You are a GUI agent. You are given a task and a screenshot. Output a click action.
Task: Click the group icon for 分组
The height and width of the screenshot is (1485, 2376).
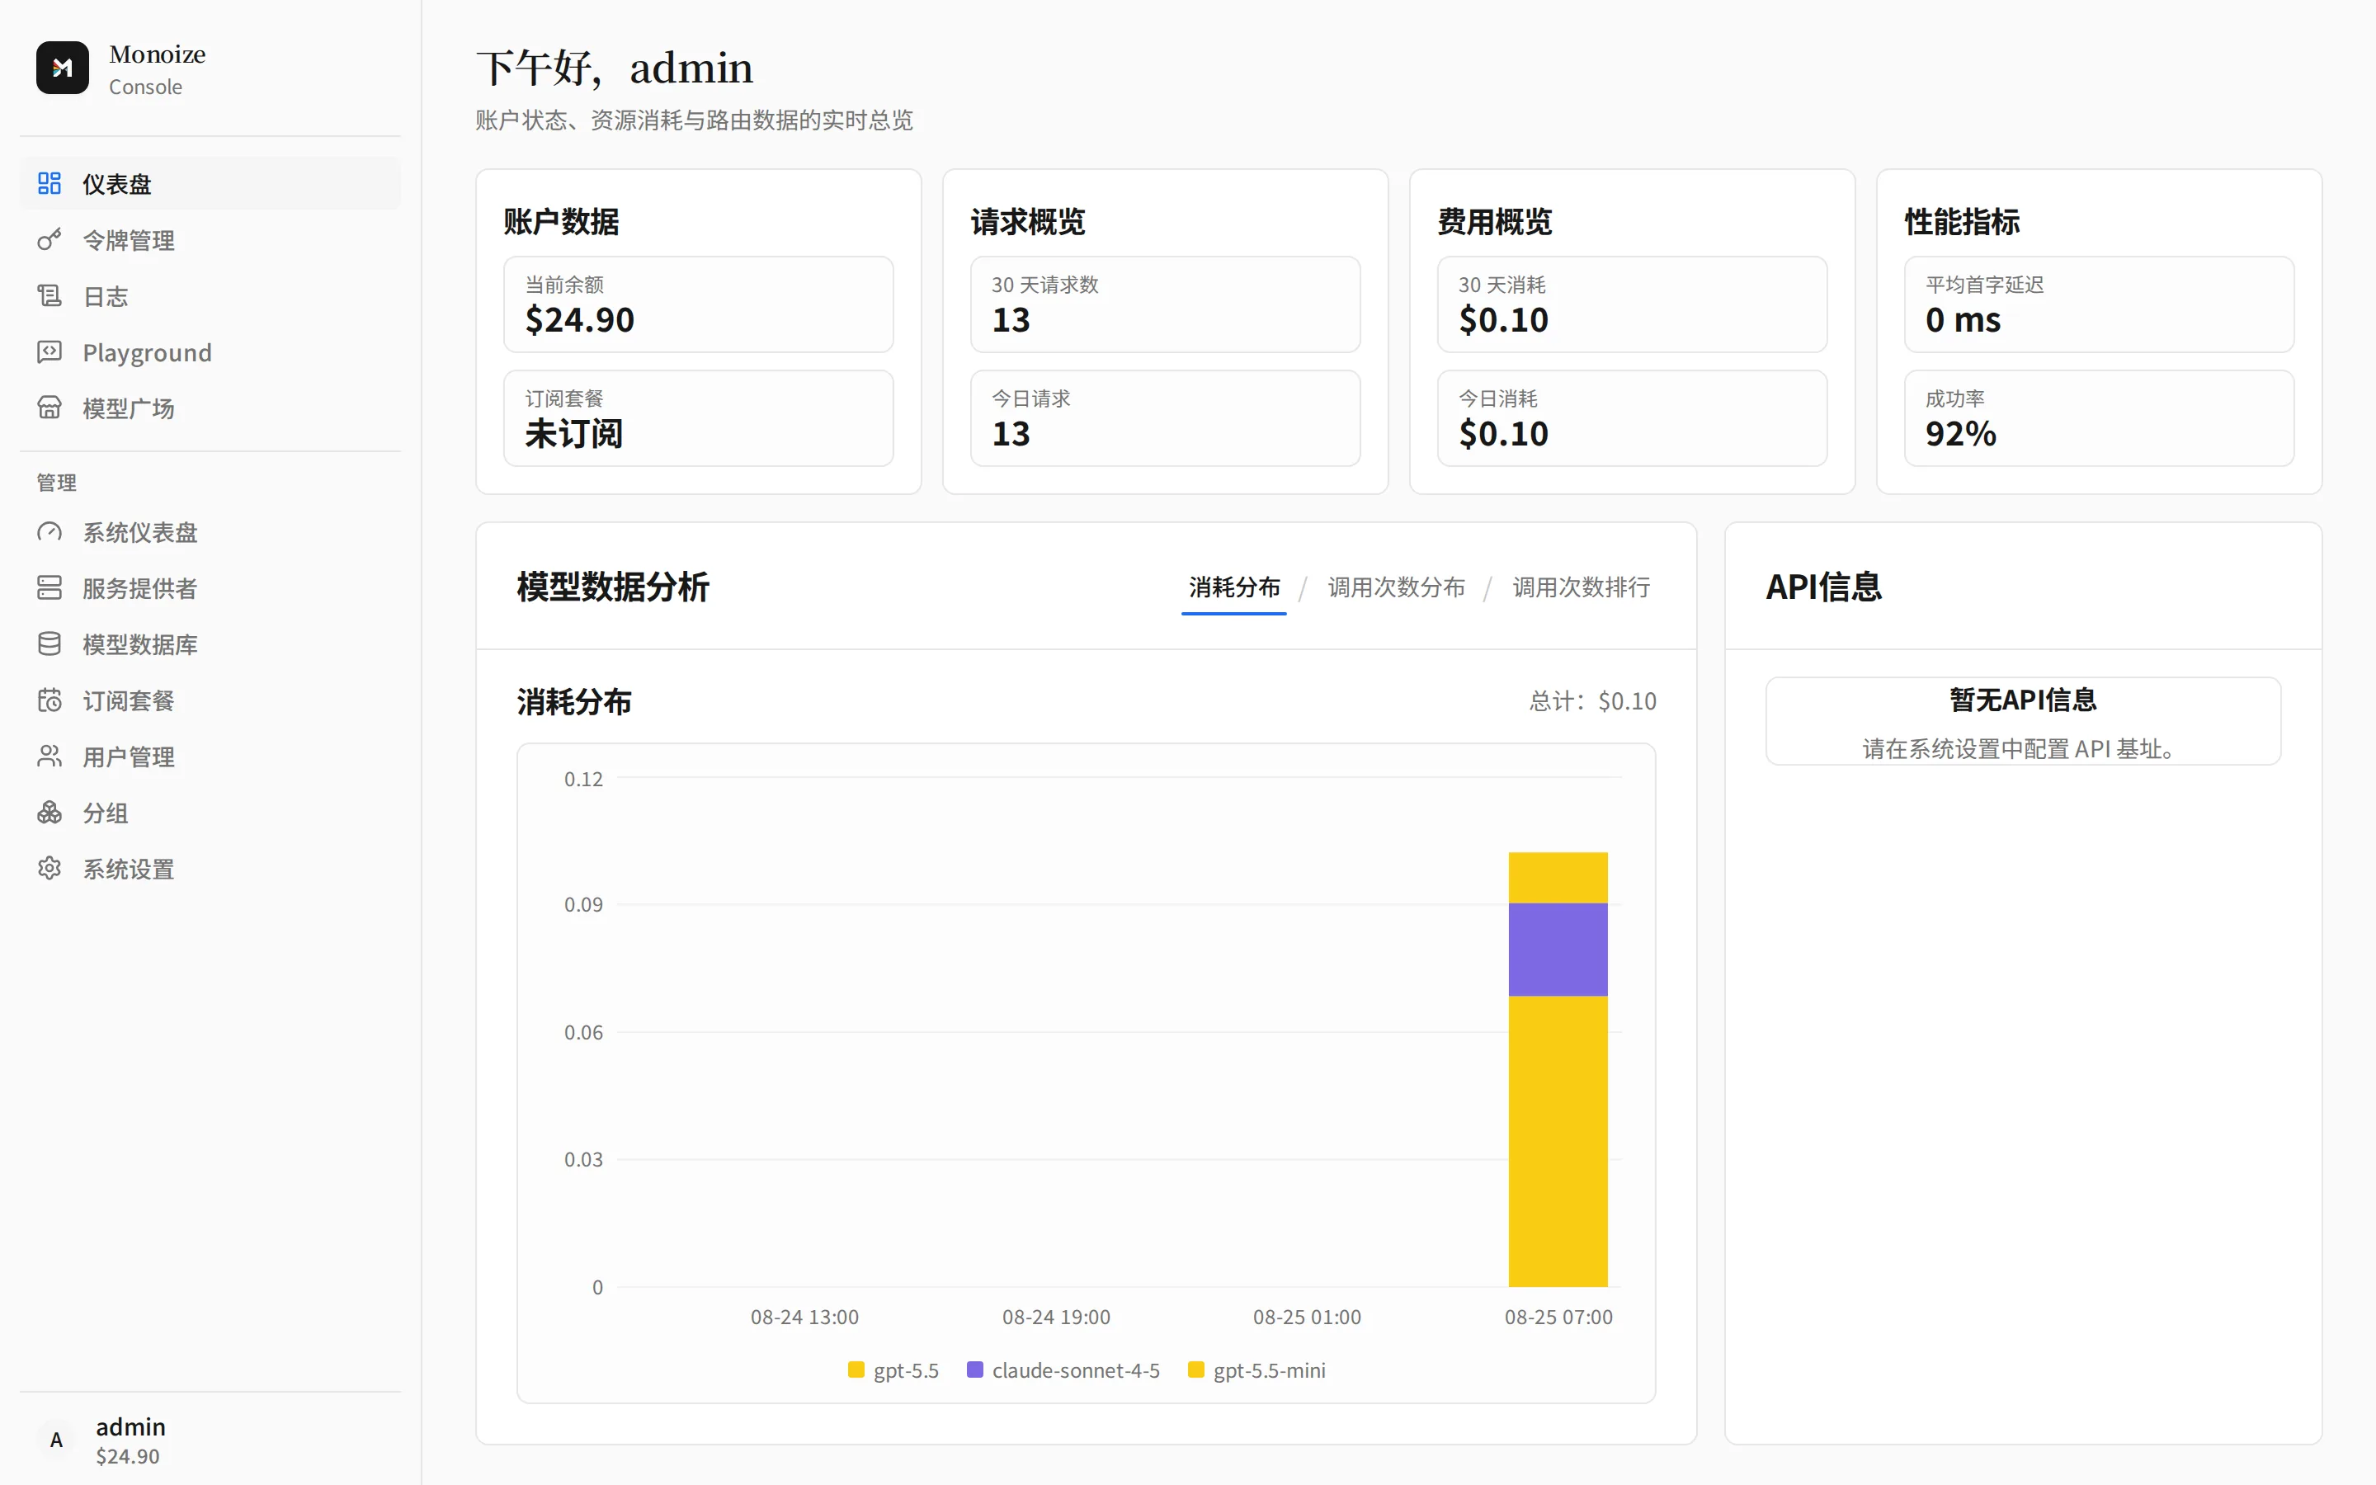pos(49,813)
